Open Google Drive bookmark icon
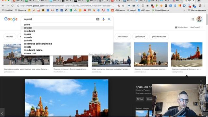The height and width of the screenshot is (117, 208). [75, 10]
